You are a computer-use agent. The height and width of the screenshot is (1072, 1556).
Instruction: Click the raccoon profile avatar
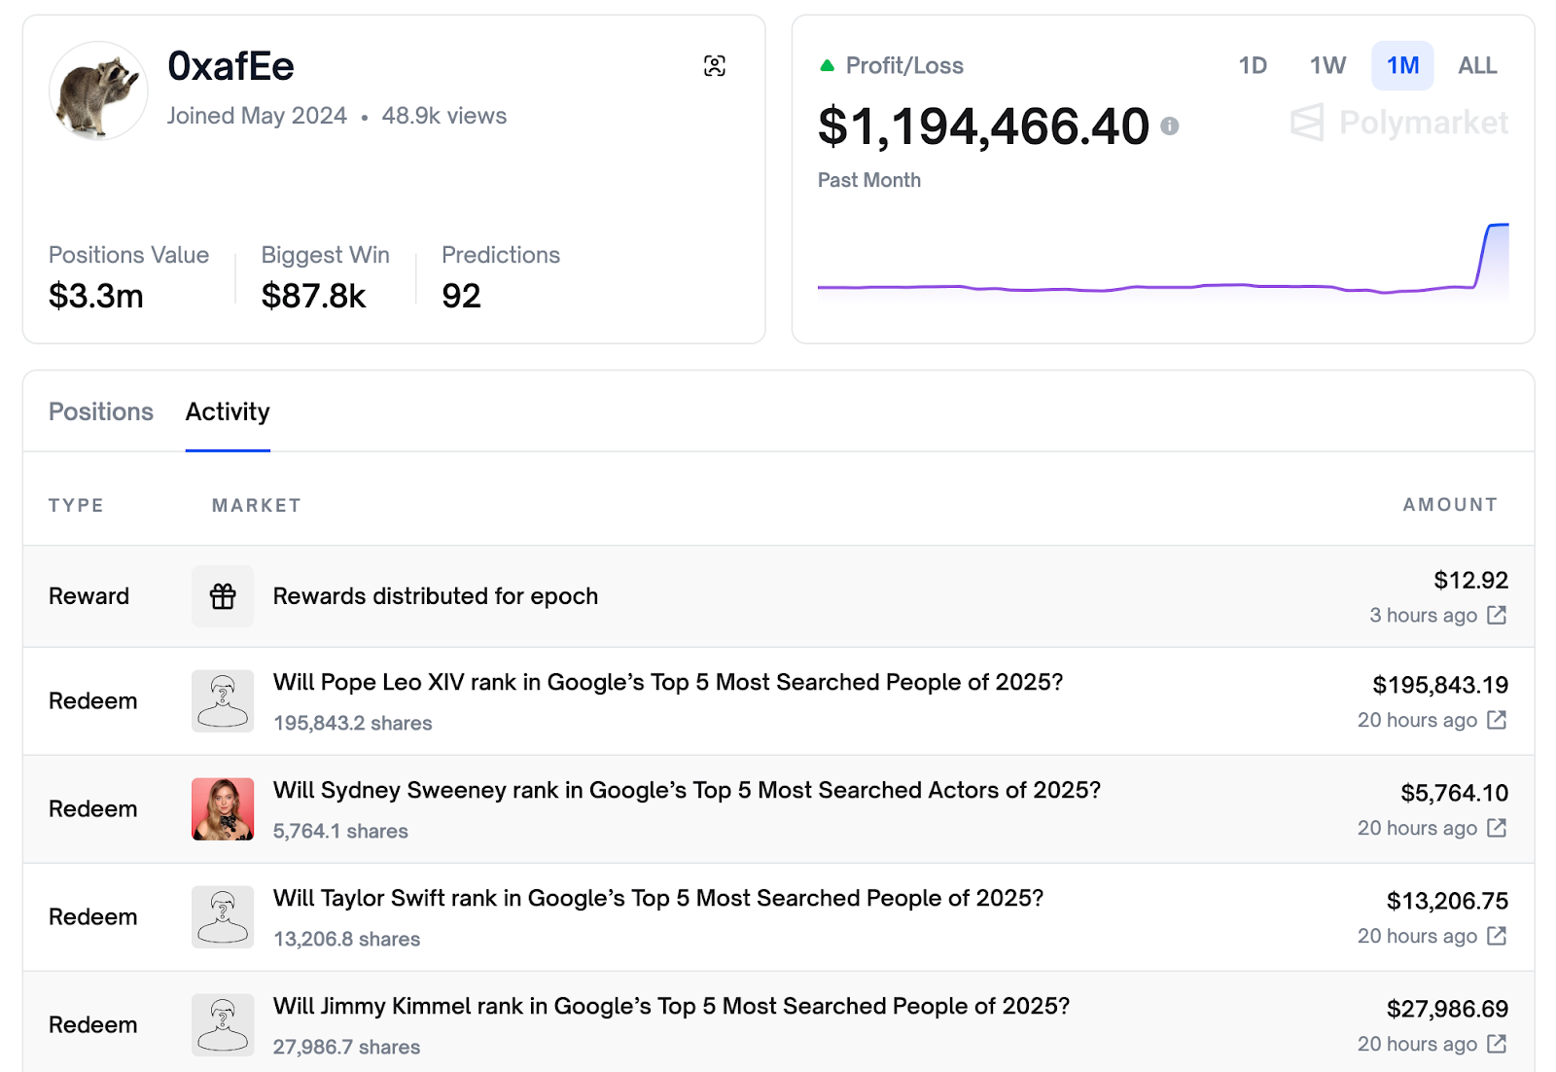click(x=98, y=91)
